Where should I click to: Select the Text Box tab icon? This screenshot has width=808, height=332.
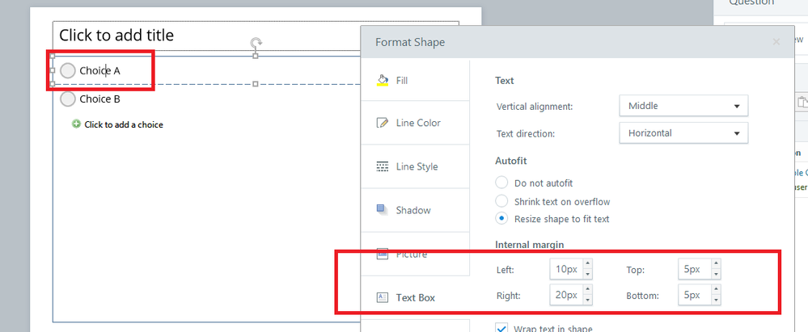(x=383, y=297)
